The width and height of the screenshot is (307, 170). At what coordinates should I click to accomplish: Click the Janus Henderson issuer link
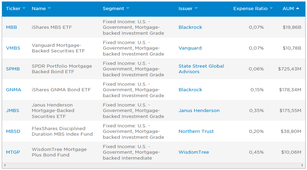199,110
